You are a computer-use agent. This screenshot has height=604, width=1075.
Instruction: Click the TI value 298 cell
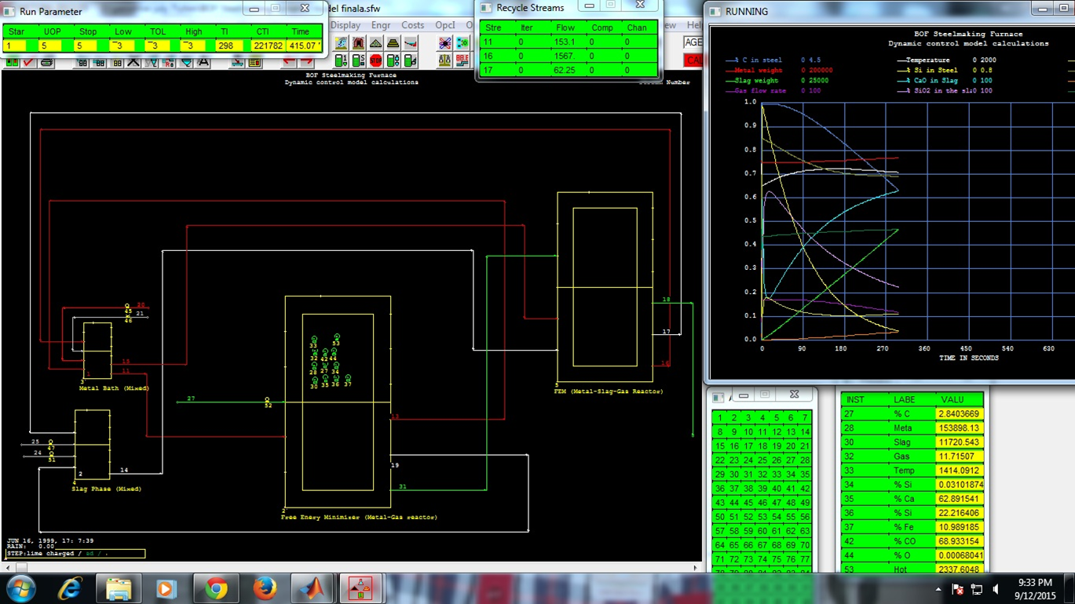click(x=231, y=45)
